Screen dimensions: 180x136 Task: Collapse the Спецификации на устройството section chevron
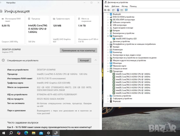click(96, 60)
